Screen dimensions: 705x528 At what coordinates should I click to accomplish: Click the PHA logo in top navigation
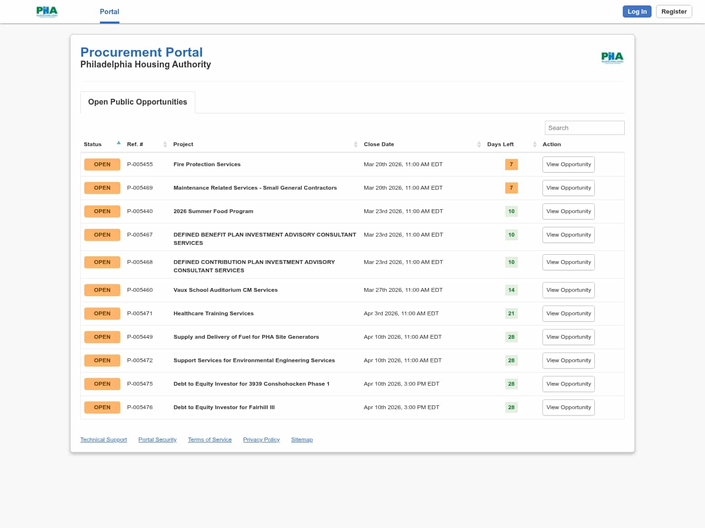click(x=47, y=11)
